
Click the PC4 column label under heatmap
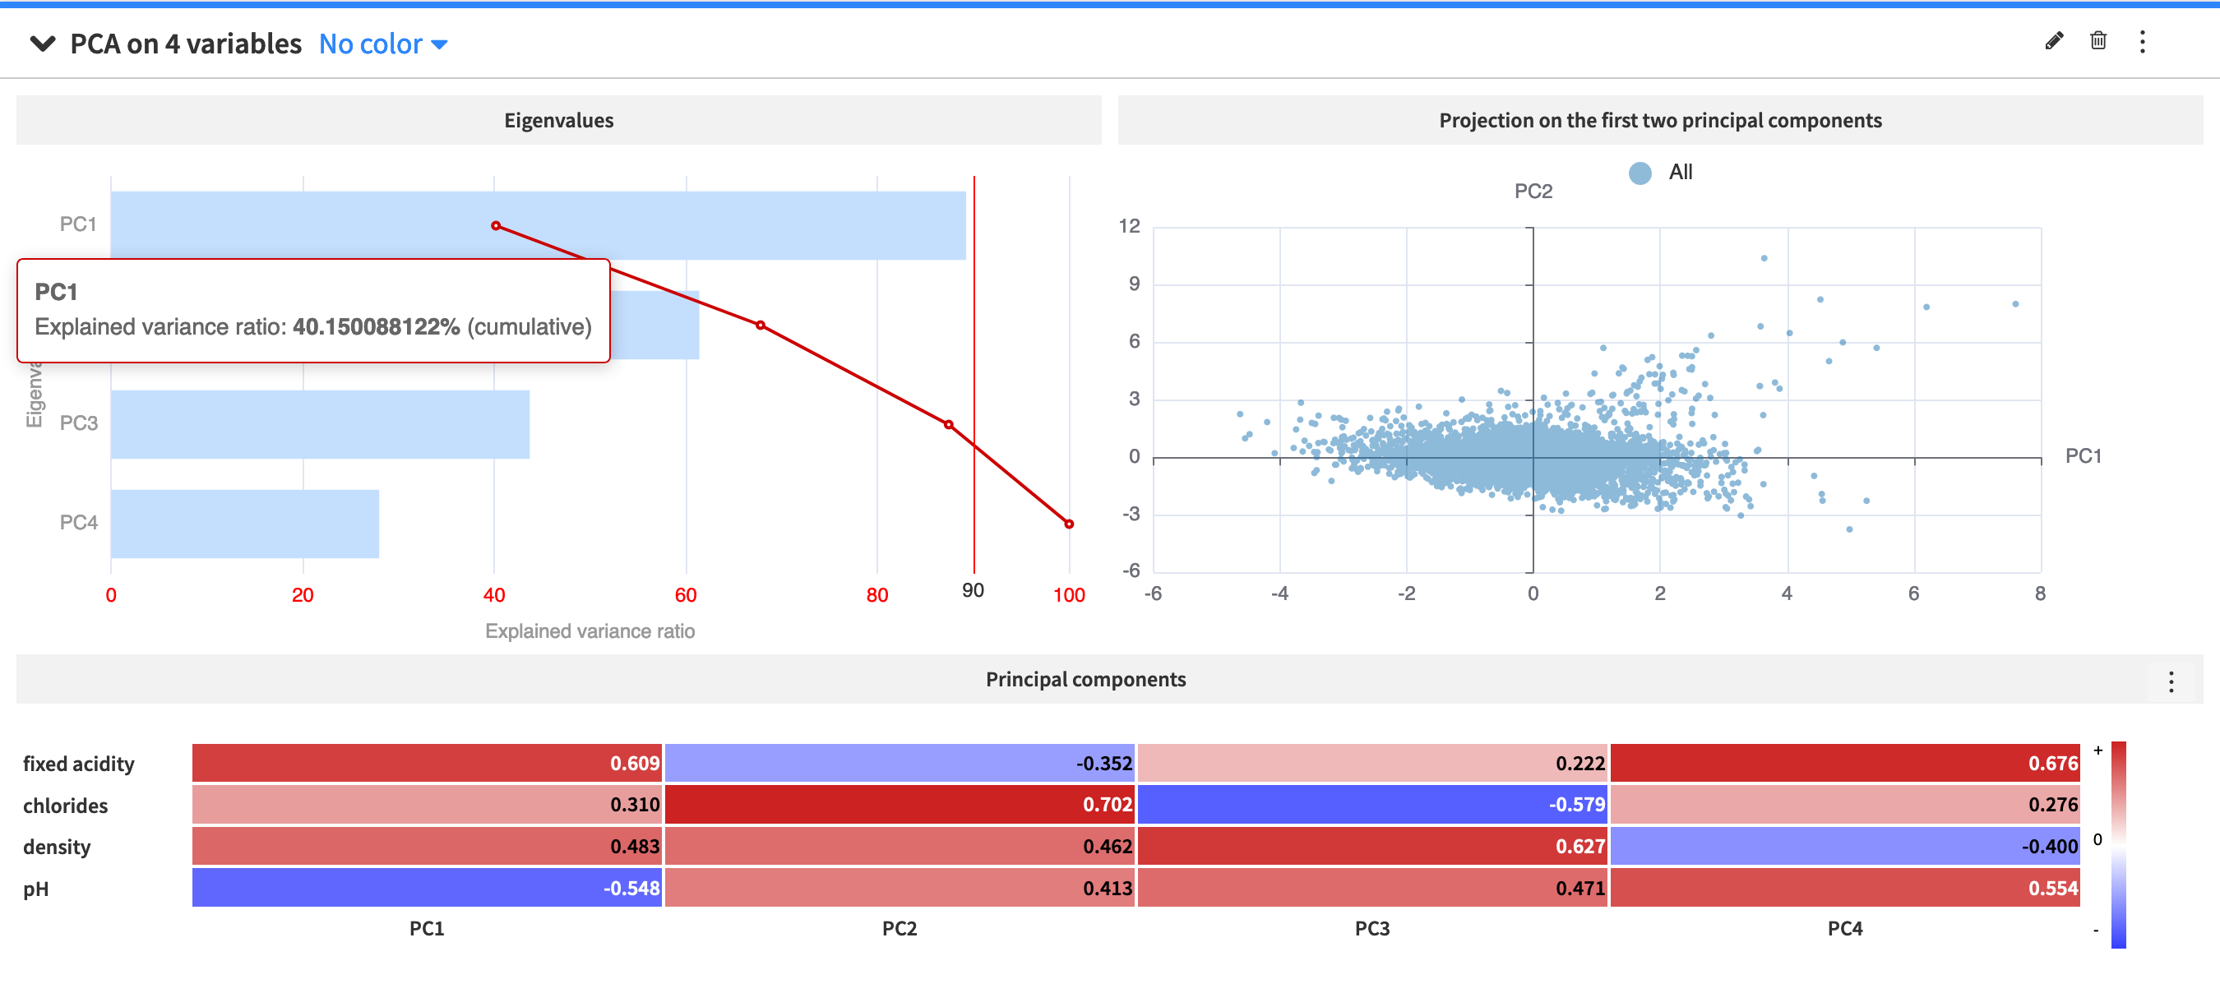1845,928
